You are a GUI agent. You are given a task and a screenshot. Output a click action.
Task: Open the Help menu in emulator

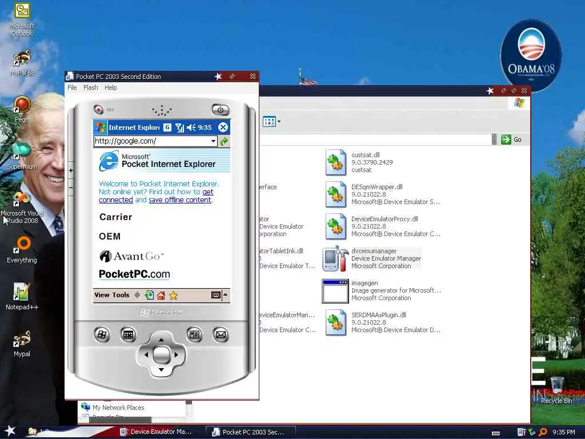110,87
